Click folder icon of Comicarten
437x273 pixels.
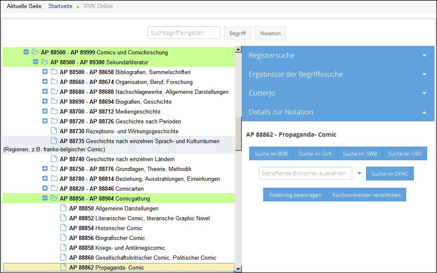54,188
